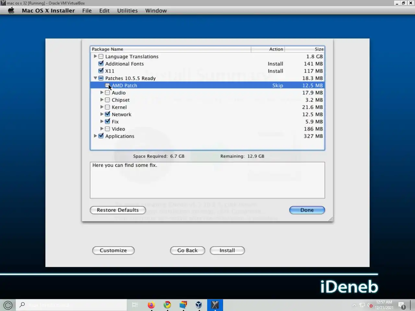This screenshot has height=311, width=415.
Task: Open Firefox from the taskbar
Action: pos(151,305)
